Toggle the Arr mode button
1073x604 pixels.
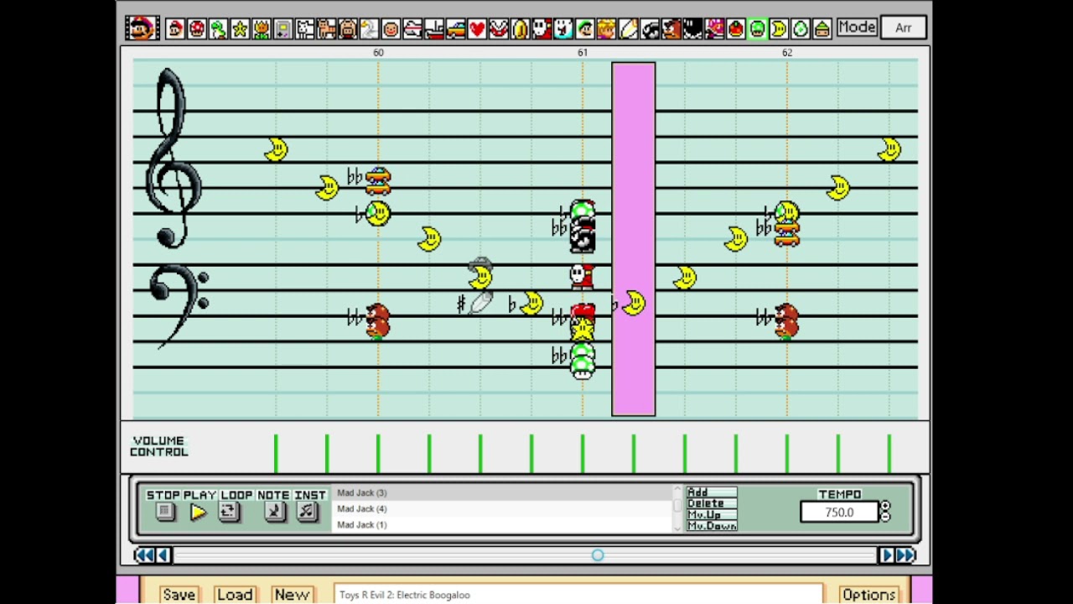tap(903, 28)
